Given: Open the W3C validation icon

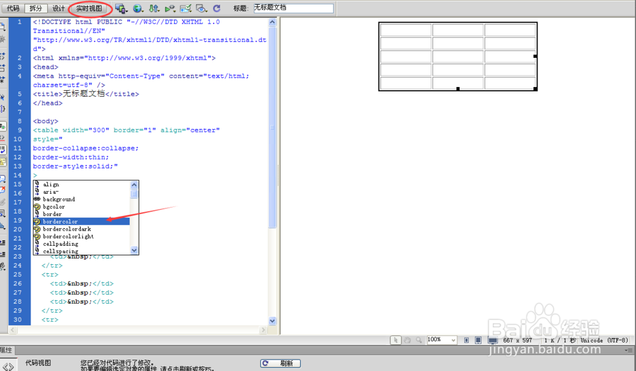Looking at the screenshot, I should (170, 8).
